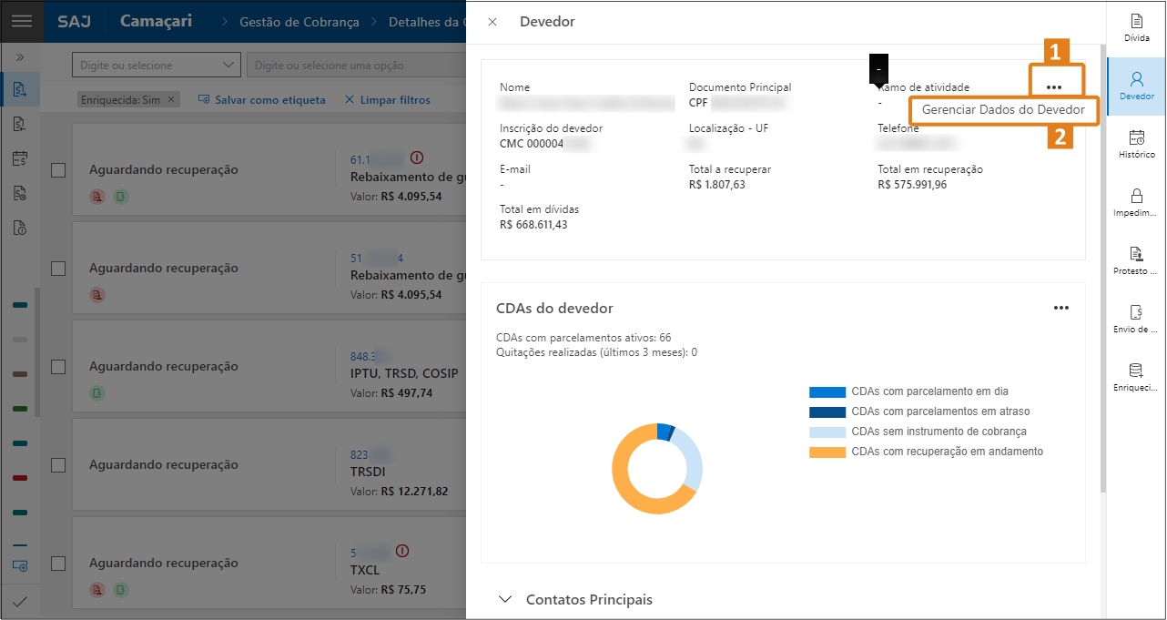Click the orange recuperação em andamento legend swatch
This screenshot has width=1167, height=620.
click(x=827, y=452)
